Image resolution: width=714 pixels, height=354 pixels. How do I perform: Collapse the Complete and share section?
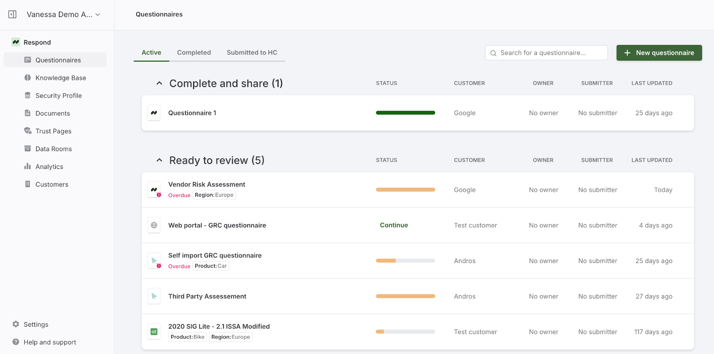coord(159,83)
